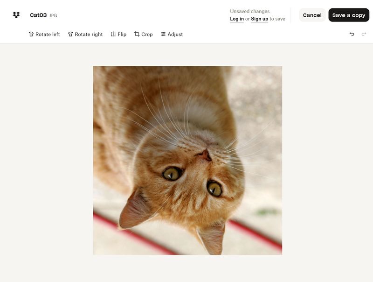The width and height of the screenshot is (373, 282).
Task: Flip the image using Flip tool
Action: click(x=118, y=34)
